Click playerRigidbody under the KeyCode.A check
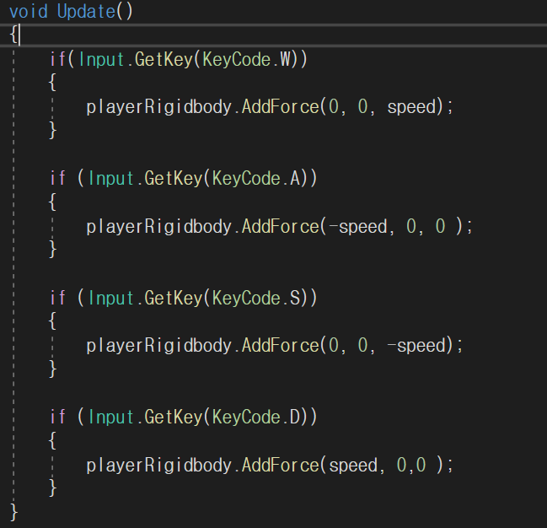This screenshot has height=528, width=547. click(158, 227)
